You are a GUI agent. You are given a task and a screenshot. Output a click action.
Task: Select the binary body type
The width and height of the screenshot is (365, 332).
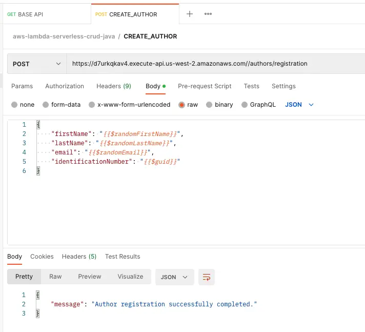219,105
